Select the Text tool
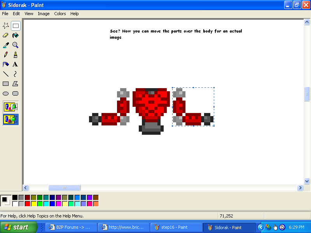 click(15, 64)
